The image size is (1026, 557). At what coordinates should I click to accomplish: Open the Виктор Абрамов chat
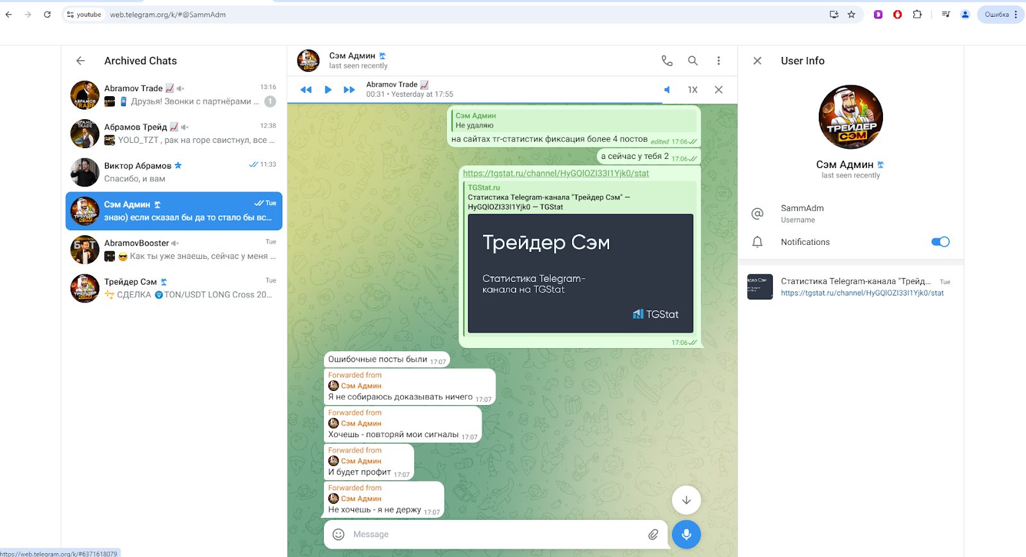(174, 172)
